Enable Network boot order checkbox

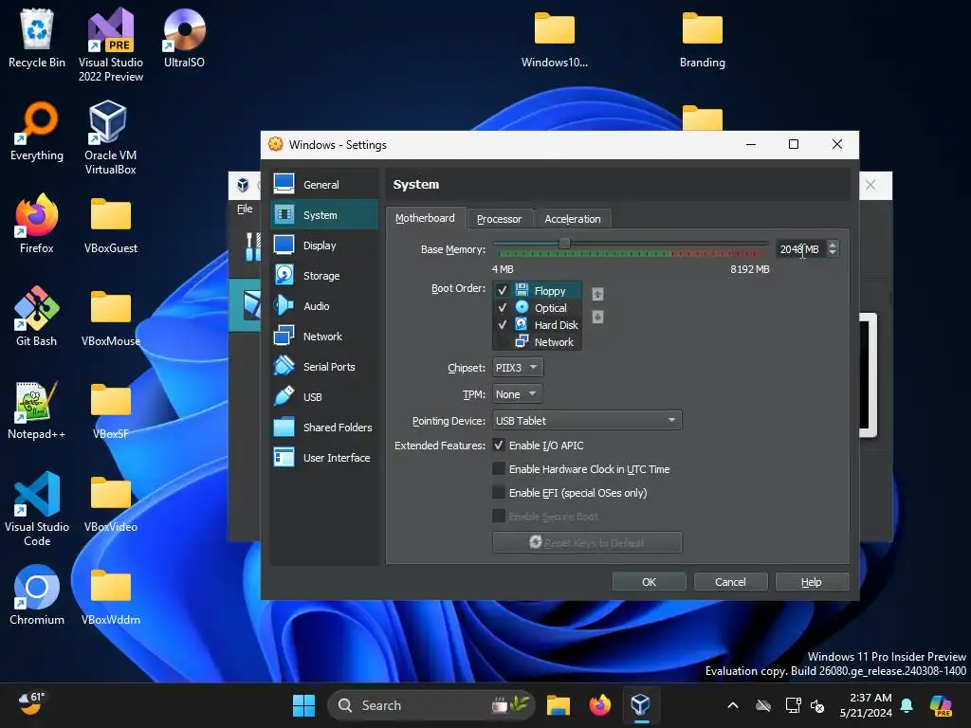click(x=503, y=341)
